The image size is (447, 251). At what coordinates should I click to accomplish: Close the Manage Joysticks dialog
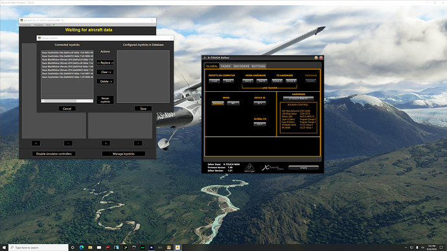pyautogui.click(x=171, y=38)
